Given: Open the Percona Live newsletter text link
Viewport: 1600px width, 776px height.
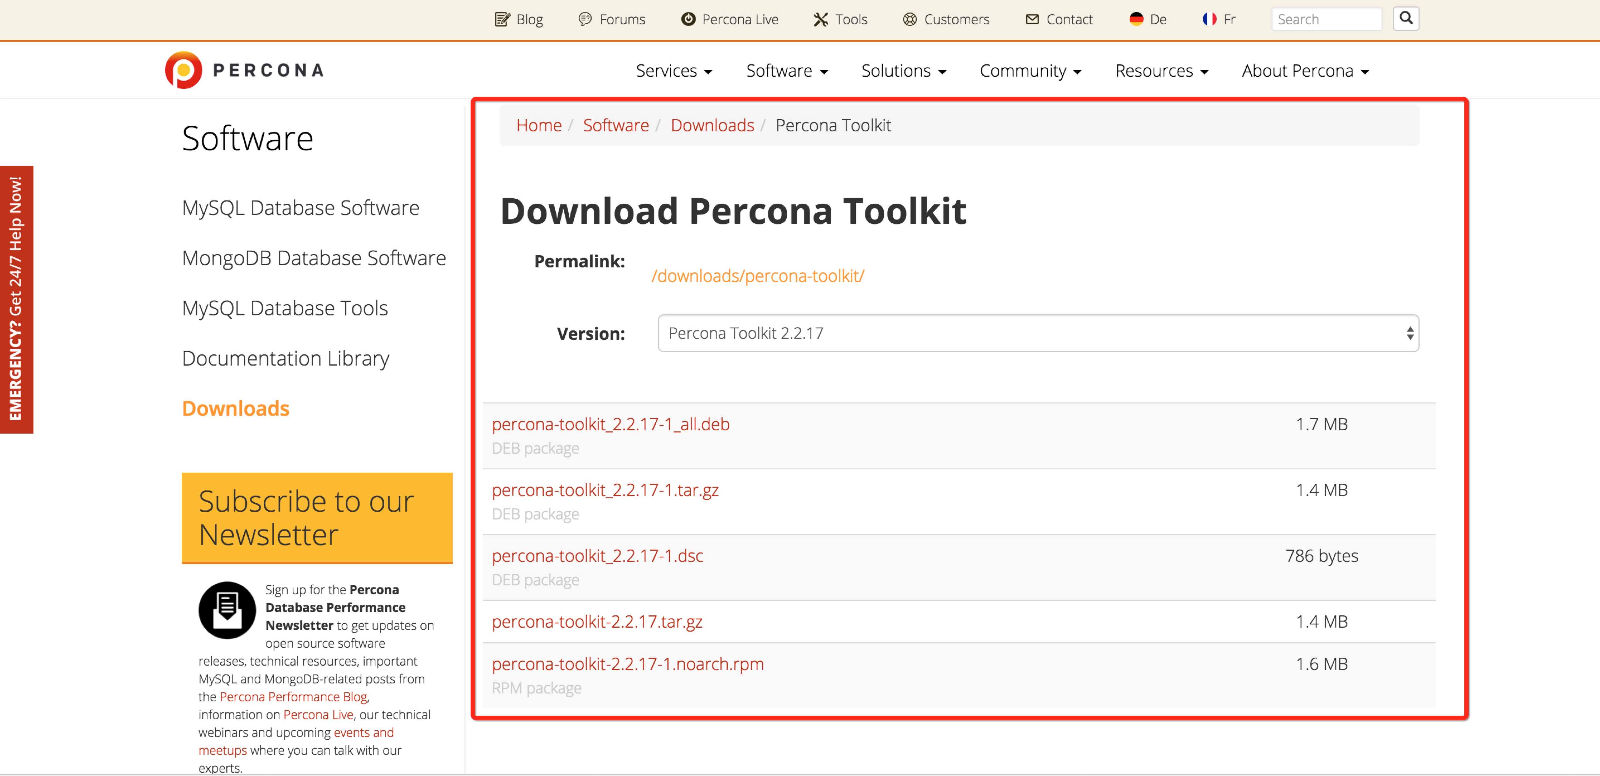Looking at the screenshot, I should (x=318, y=715).
